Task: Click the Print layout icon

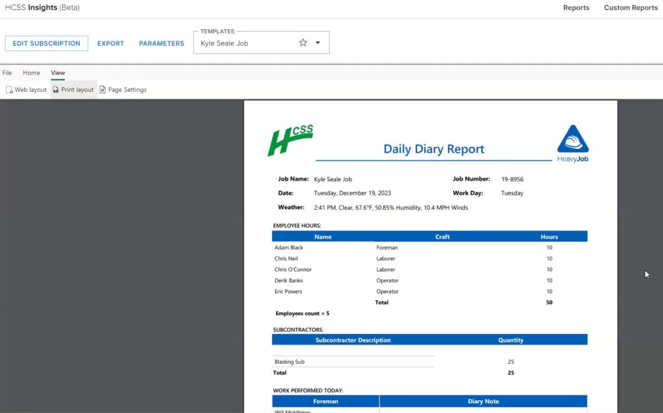Action: click(x=57, y=90)
